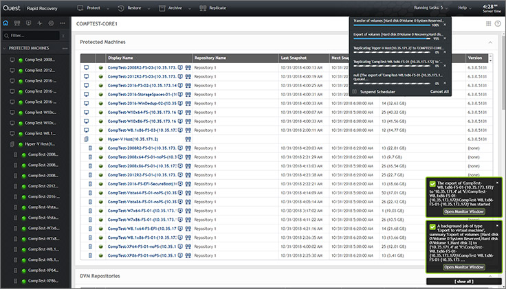506x289 pixels.
Task: Click status indicator in CompTest-W10x64-FS row
Action: [x=100, y=113]
